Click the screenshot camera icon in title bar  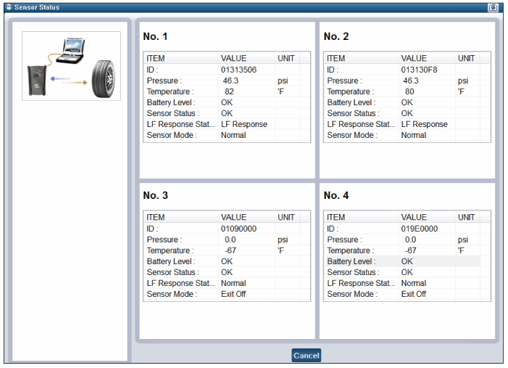(494, 7)
